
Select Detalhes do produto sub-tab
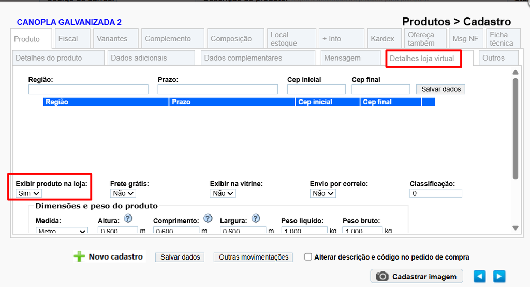[58, 58]
